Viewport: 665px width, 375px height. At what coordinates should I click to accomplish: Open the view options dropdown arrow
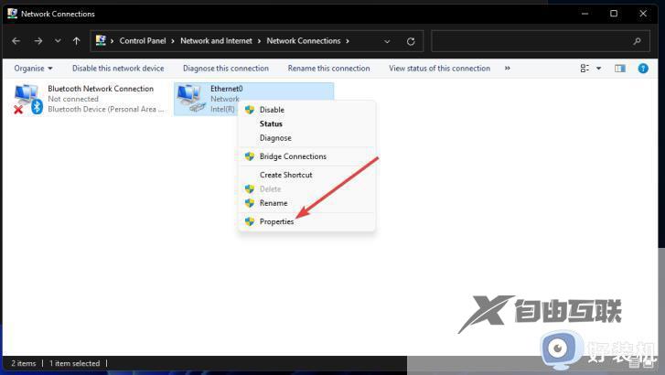click(599, 69)
